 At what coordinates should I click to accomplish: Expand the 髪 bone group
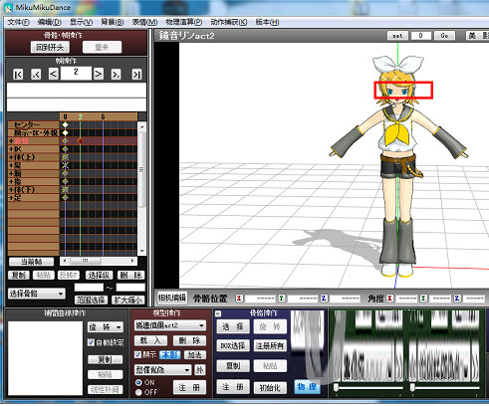tap(11, 165)
